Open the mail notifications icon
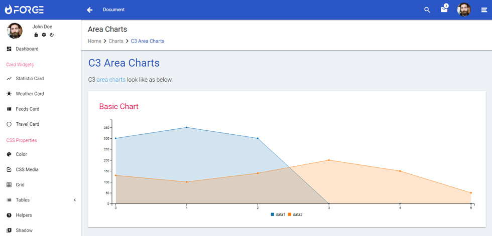Image resolution: width=492 pixels, height=236 pixels. [444, 10]
